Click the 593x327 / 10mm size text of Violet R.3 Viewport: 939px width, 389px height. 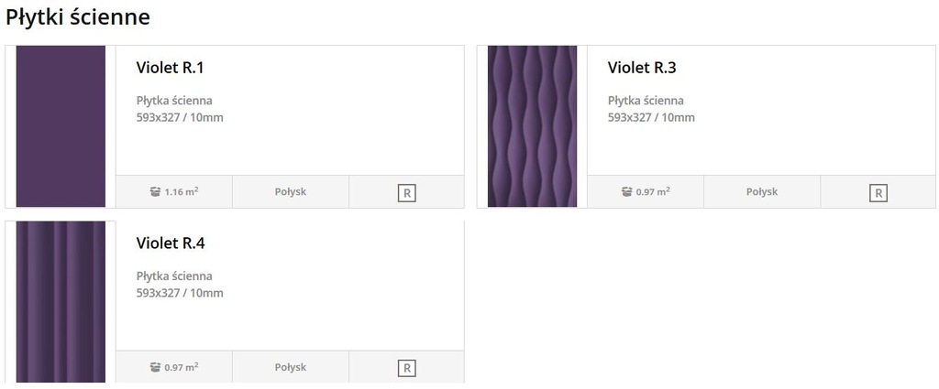click(652, 117)
